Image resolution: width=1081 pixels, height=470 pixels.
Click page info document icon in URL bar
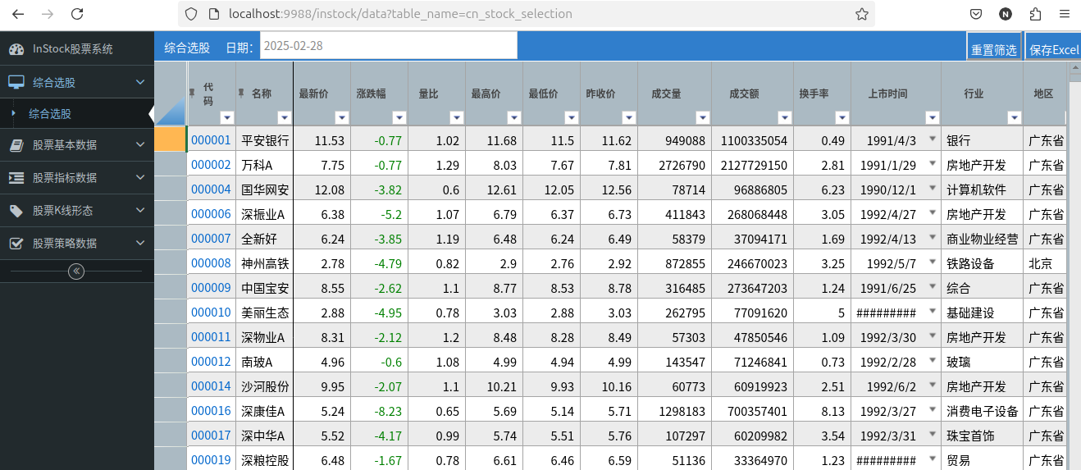213,14
